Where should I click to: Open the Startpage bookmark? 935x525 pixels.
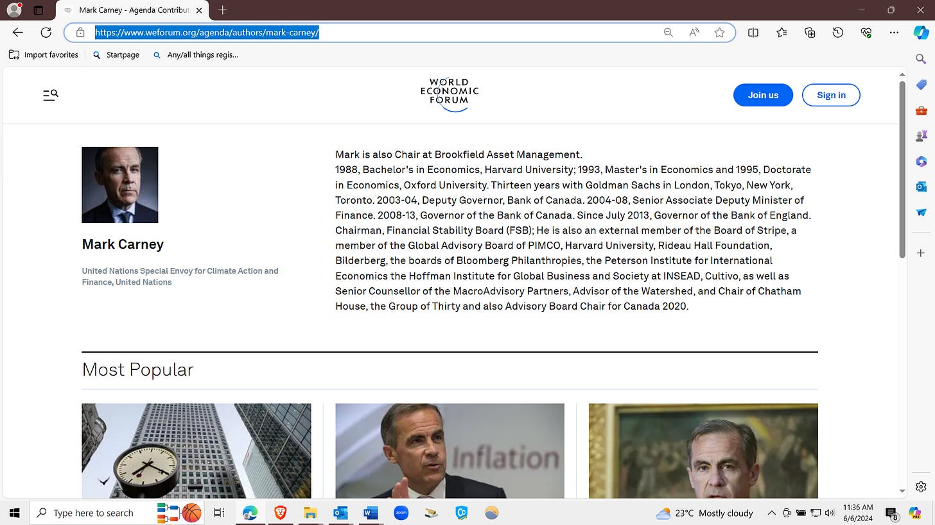point(116,55)
